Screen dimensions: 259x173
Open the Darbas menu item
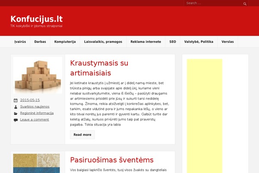[x=40, y=42]
